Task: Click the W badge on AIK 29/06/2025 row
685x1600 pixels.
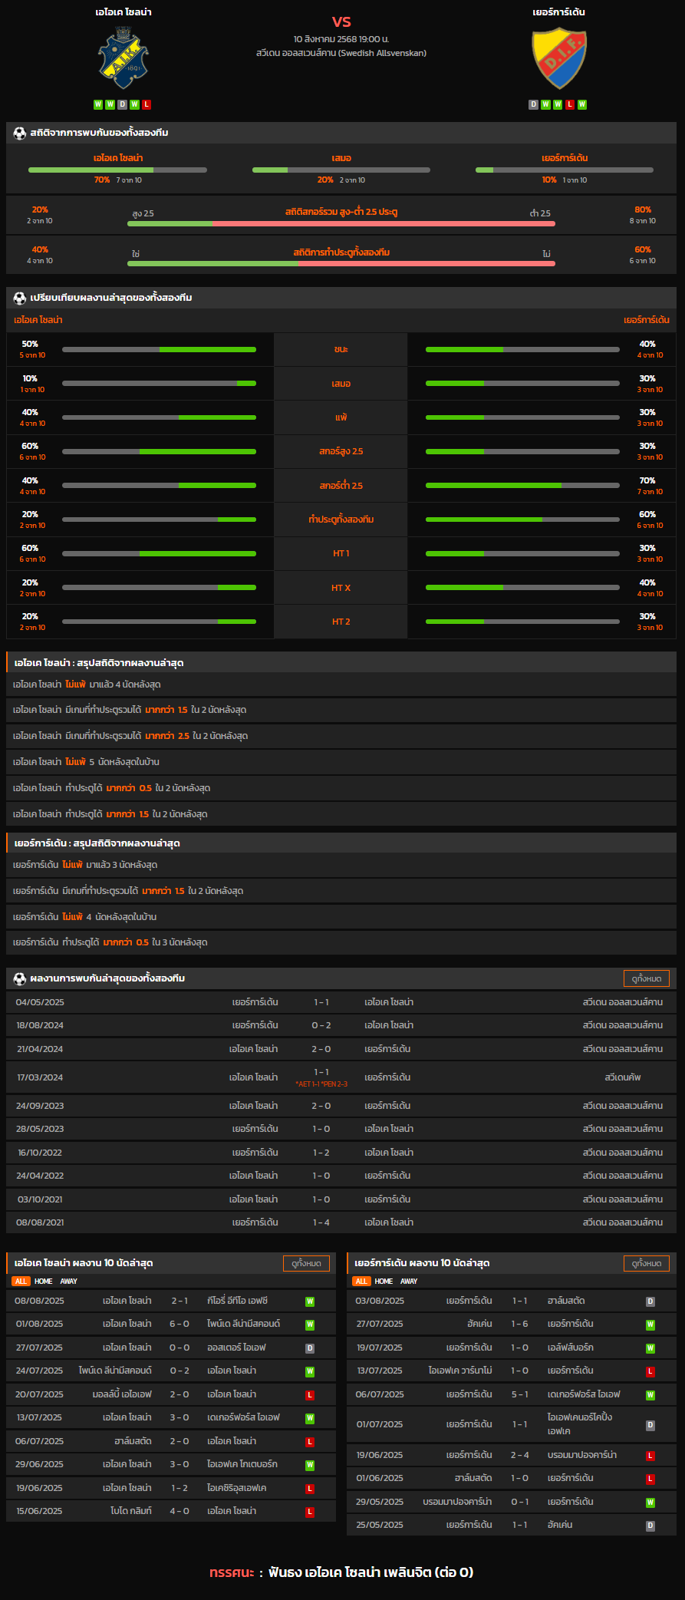Action: (x=310, y=1465)
